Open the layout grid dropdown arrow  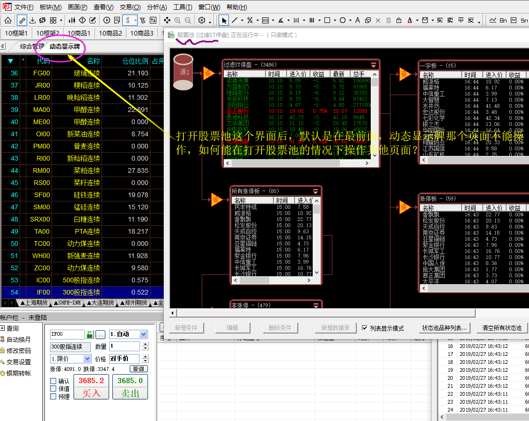61,21
